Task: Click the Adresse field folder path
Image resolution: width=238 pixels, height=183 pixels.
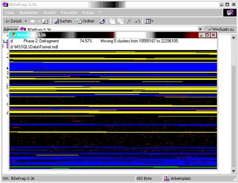Action: click(x=39, y=29)
